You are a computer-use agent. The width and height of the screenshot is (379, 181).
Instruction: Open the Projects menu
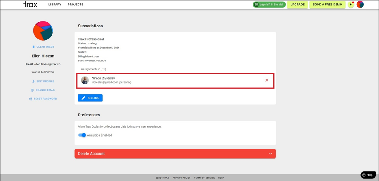(x=76, y=5)
